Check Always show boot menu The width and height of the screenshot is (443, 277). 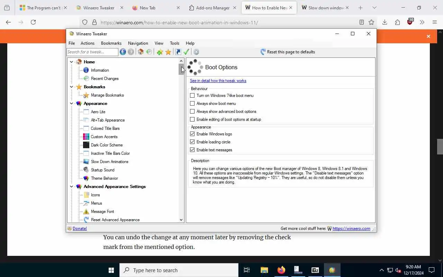pos(192,104)
